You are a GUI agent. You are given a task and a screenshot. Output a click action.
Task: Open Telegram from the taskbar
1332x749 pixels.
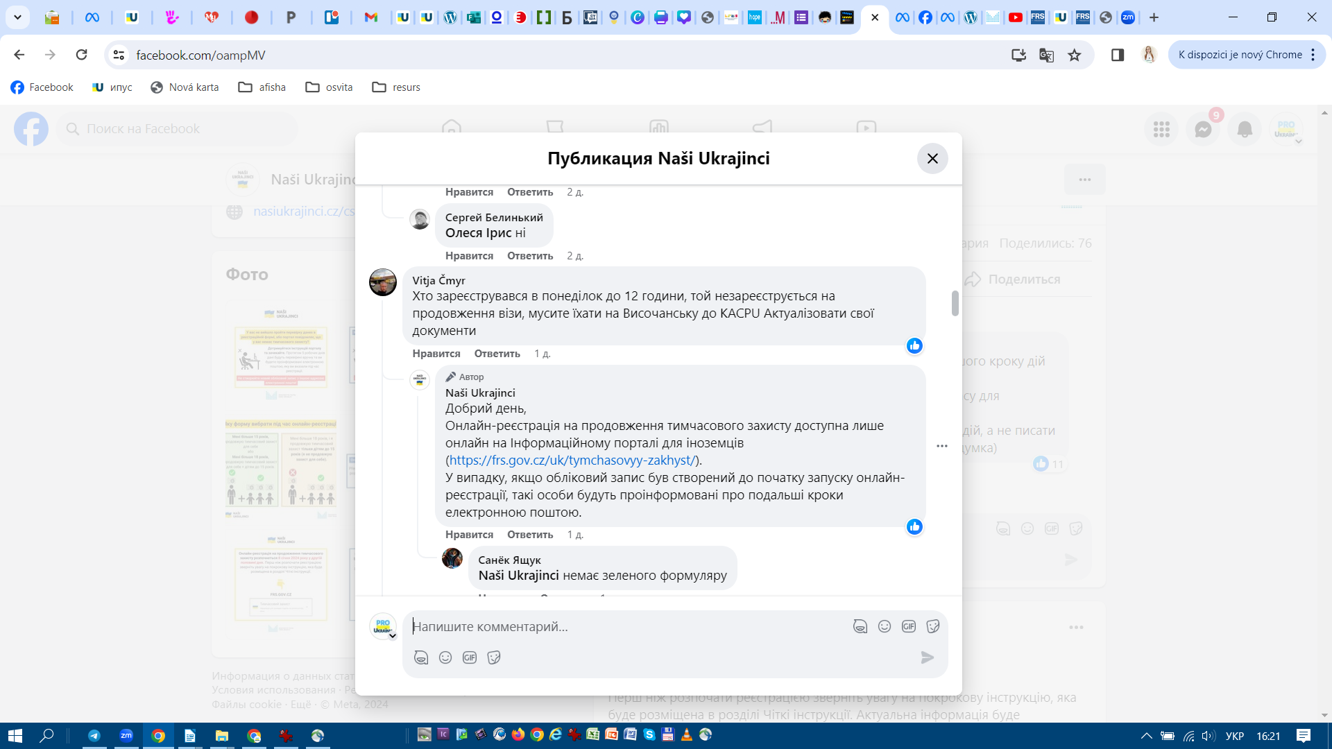[x=94, y=736]
